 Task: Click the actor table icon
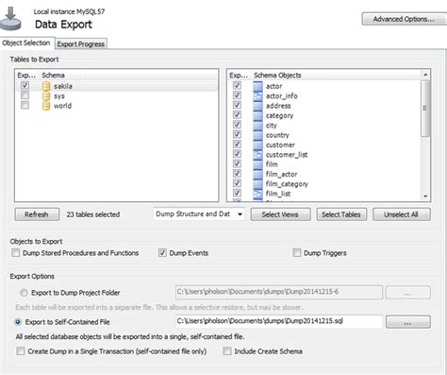[x=257, y=86]
